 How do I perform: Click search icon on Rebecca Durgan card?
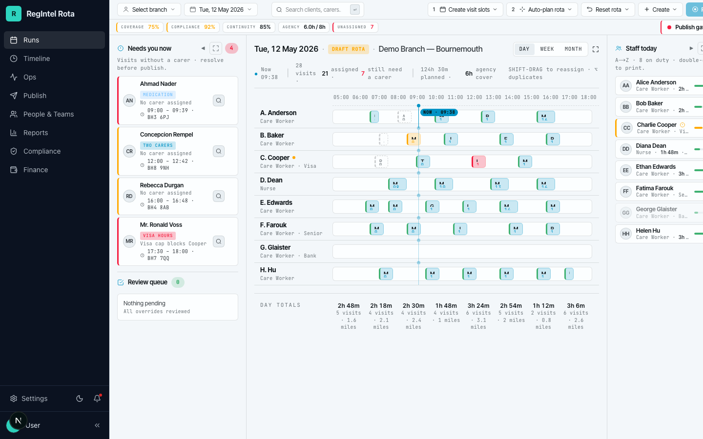(219, 196)
